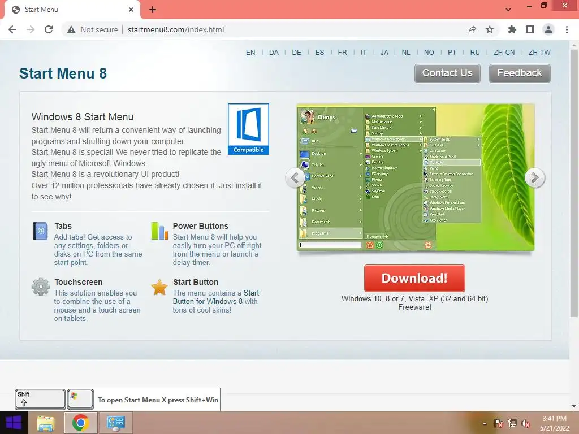Screen dimensions: 579x434
Task: Open the Chrome profile avatar
Action: tap(548, 29)
